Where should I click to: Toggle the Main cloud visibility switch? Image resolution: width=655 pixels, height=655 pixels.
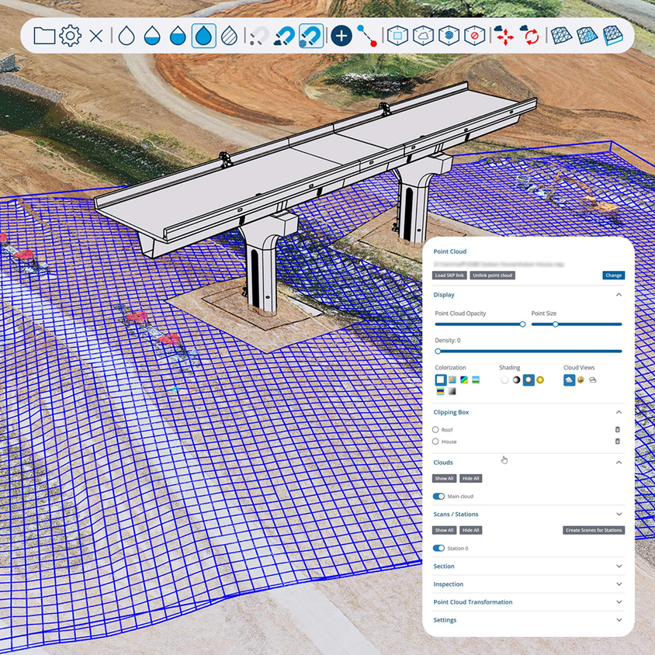439,497
